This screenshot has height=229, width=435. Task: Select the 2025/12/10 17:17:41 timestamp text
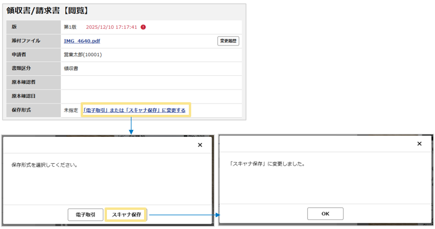112,27
